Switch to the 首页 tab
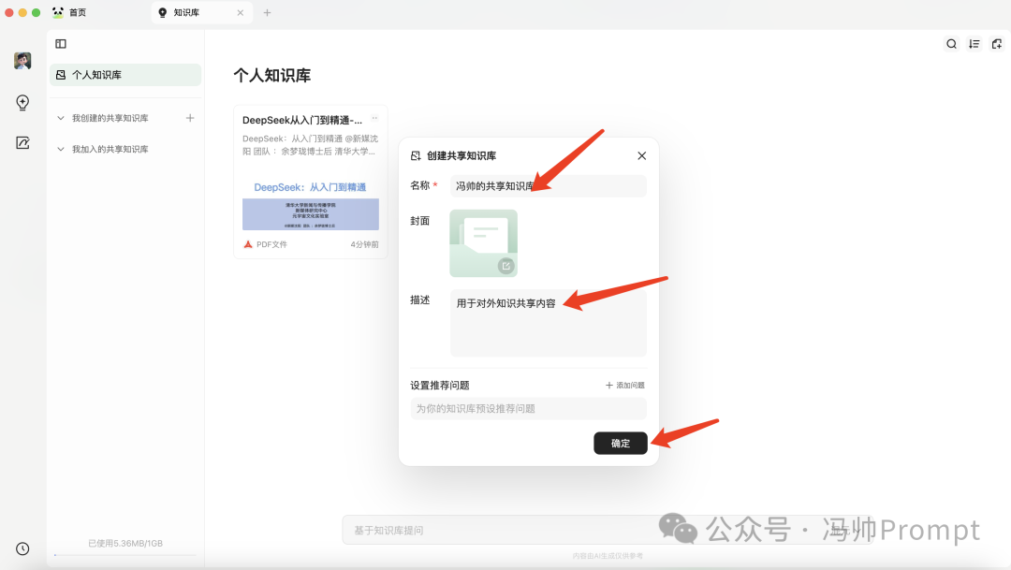The image size is (1011, 570). point(69,12)
